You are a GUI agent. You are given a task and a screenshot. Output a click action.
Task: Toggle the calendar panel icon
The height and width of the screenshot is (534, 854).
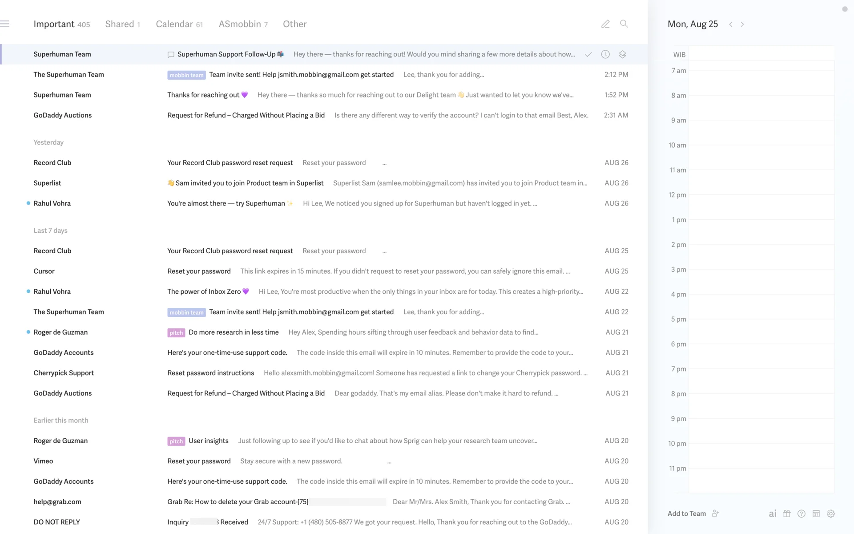pyautogui.click(x=816, y=514)
